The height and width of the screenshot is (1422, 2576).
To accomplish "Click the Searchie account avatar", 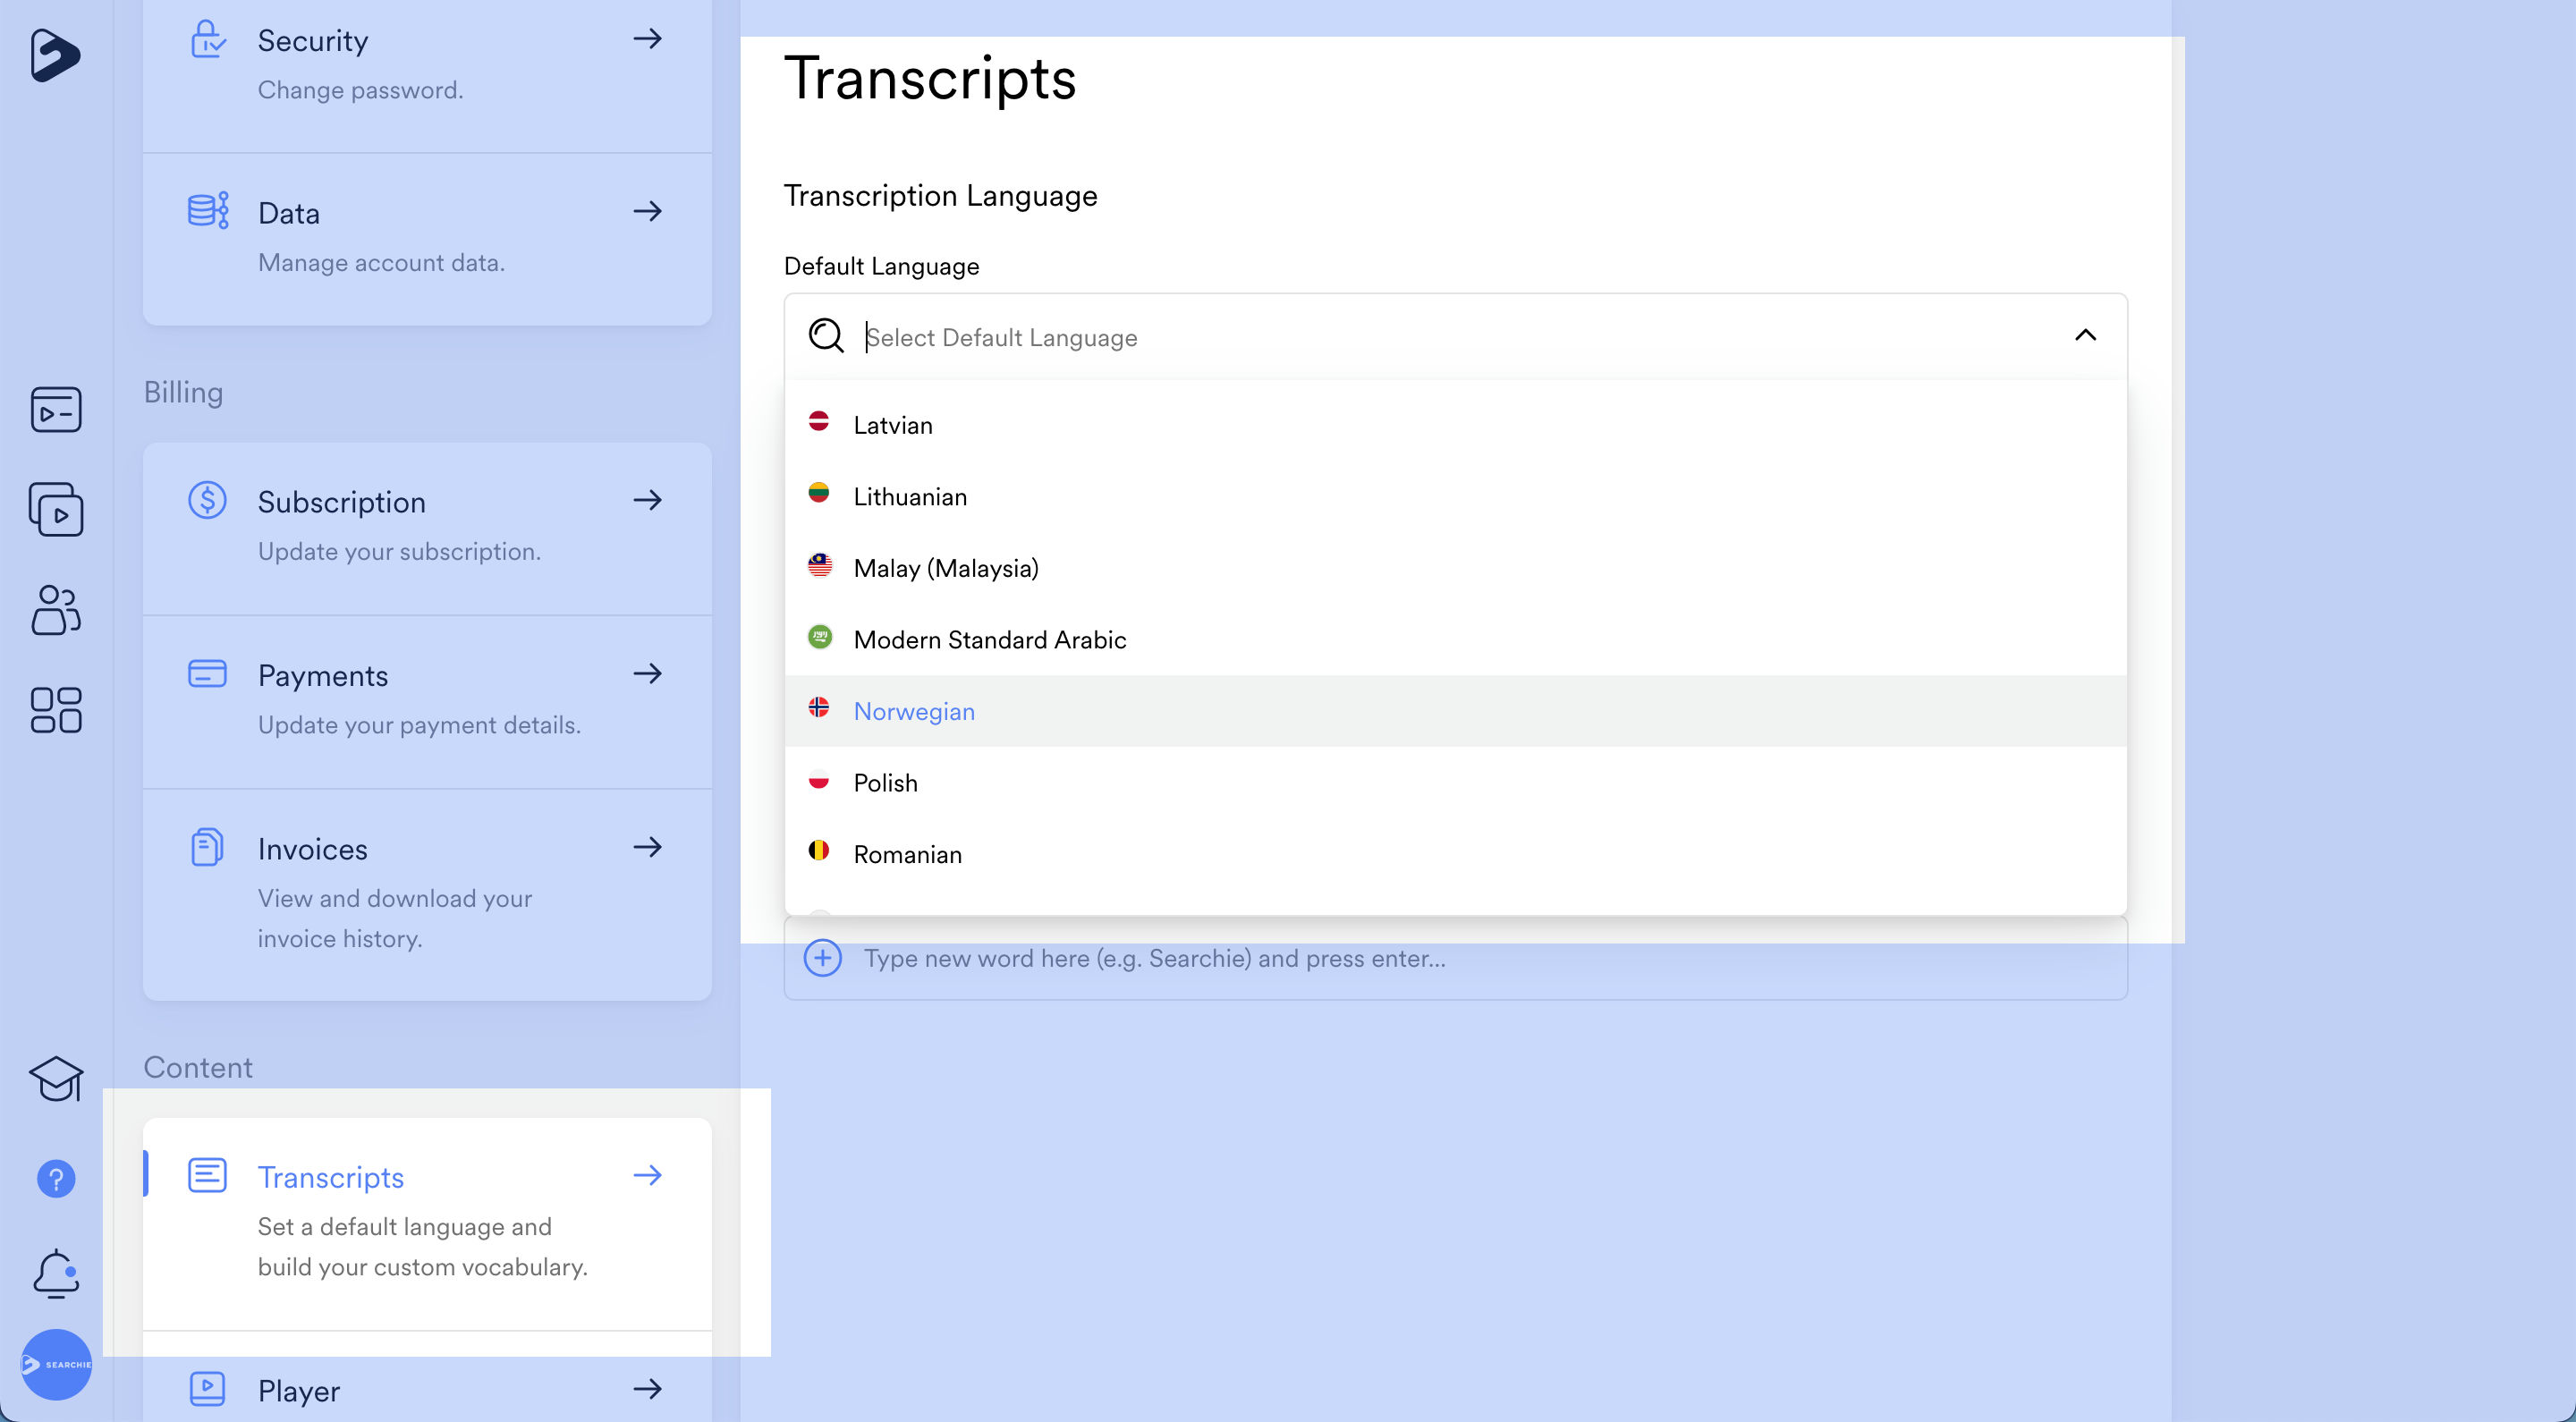I will [56, 1364].
